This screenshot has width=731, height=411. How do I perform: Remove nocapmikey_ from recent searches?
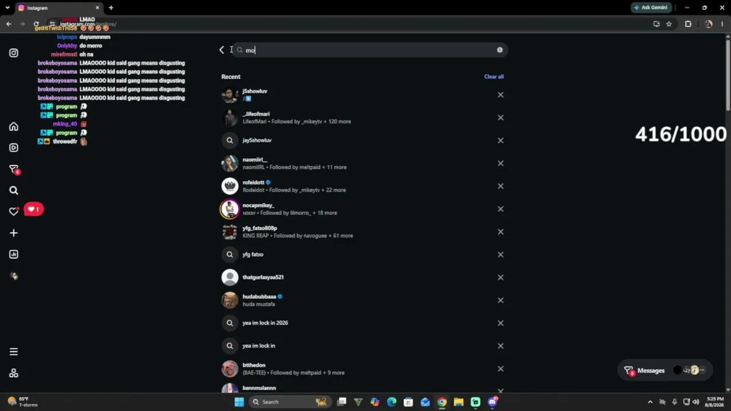pyautogui.click(x=501, y=209)
